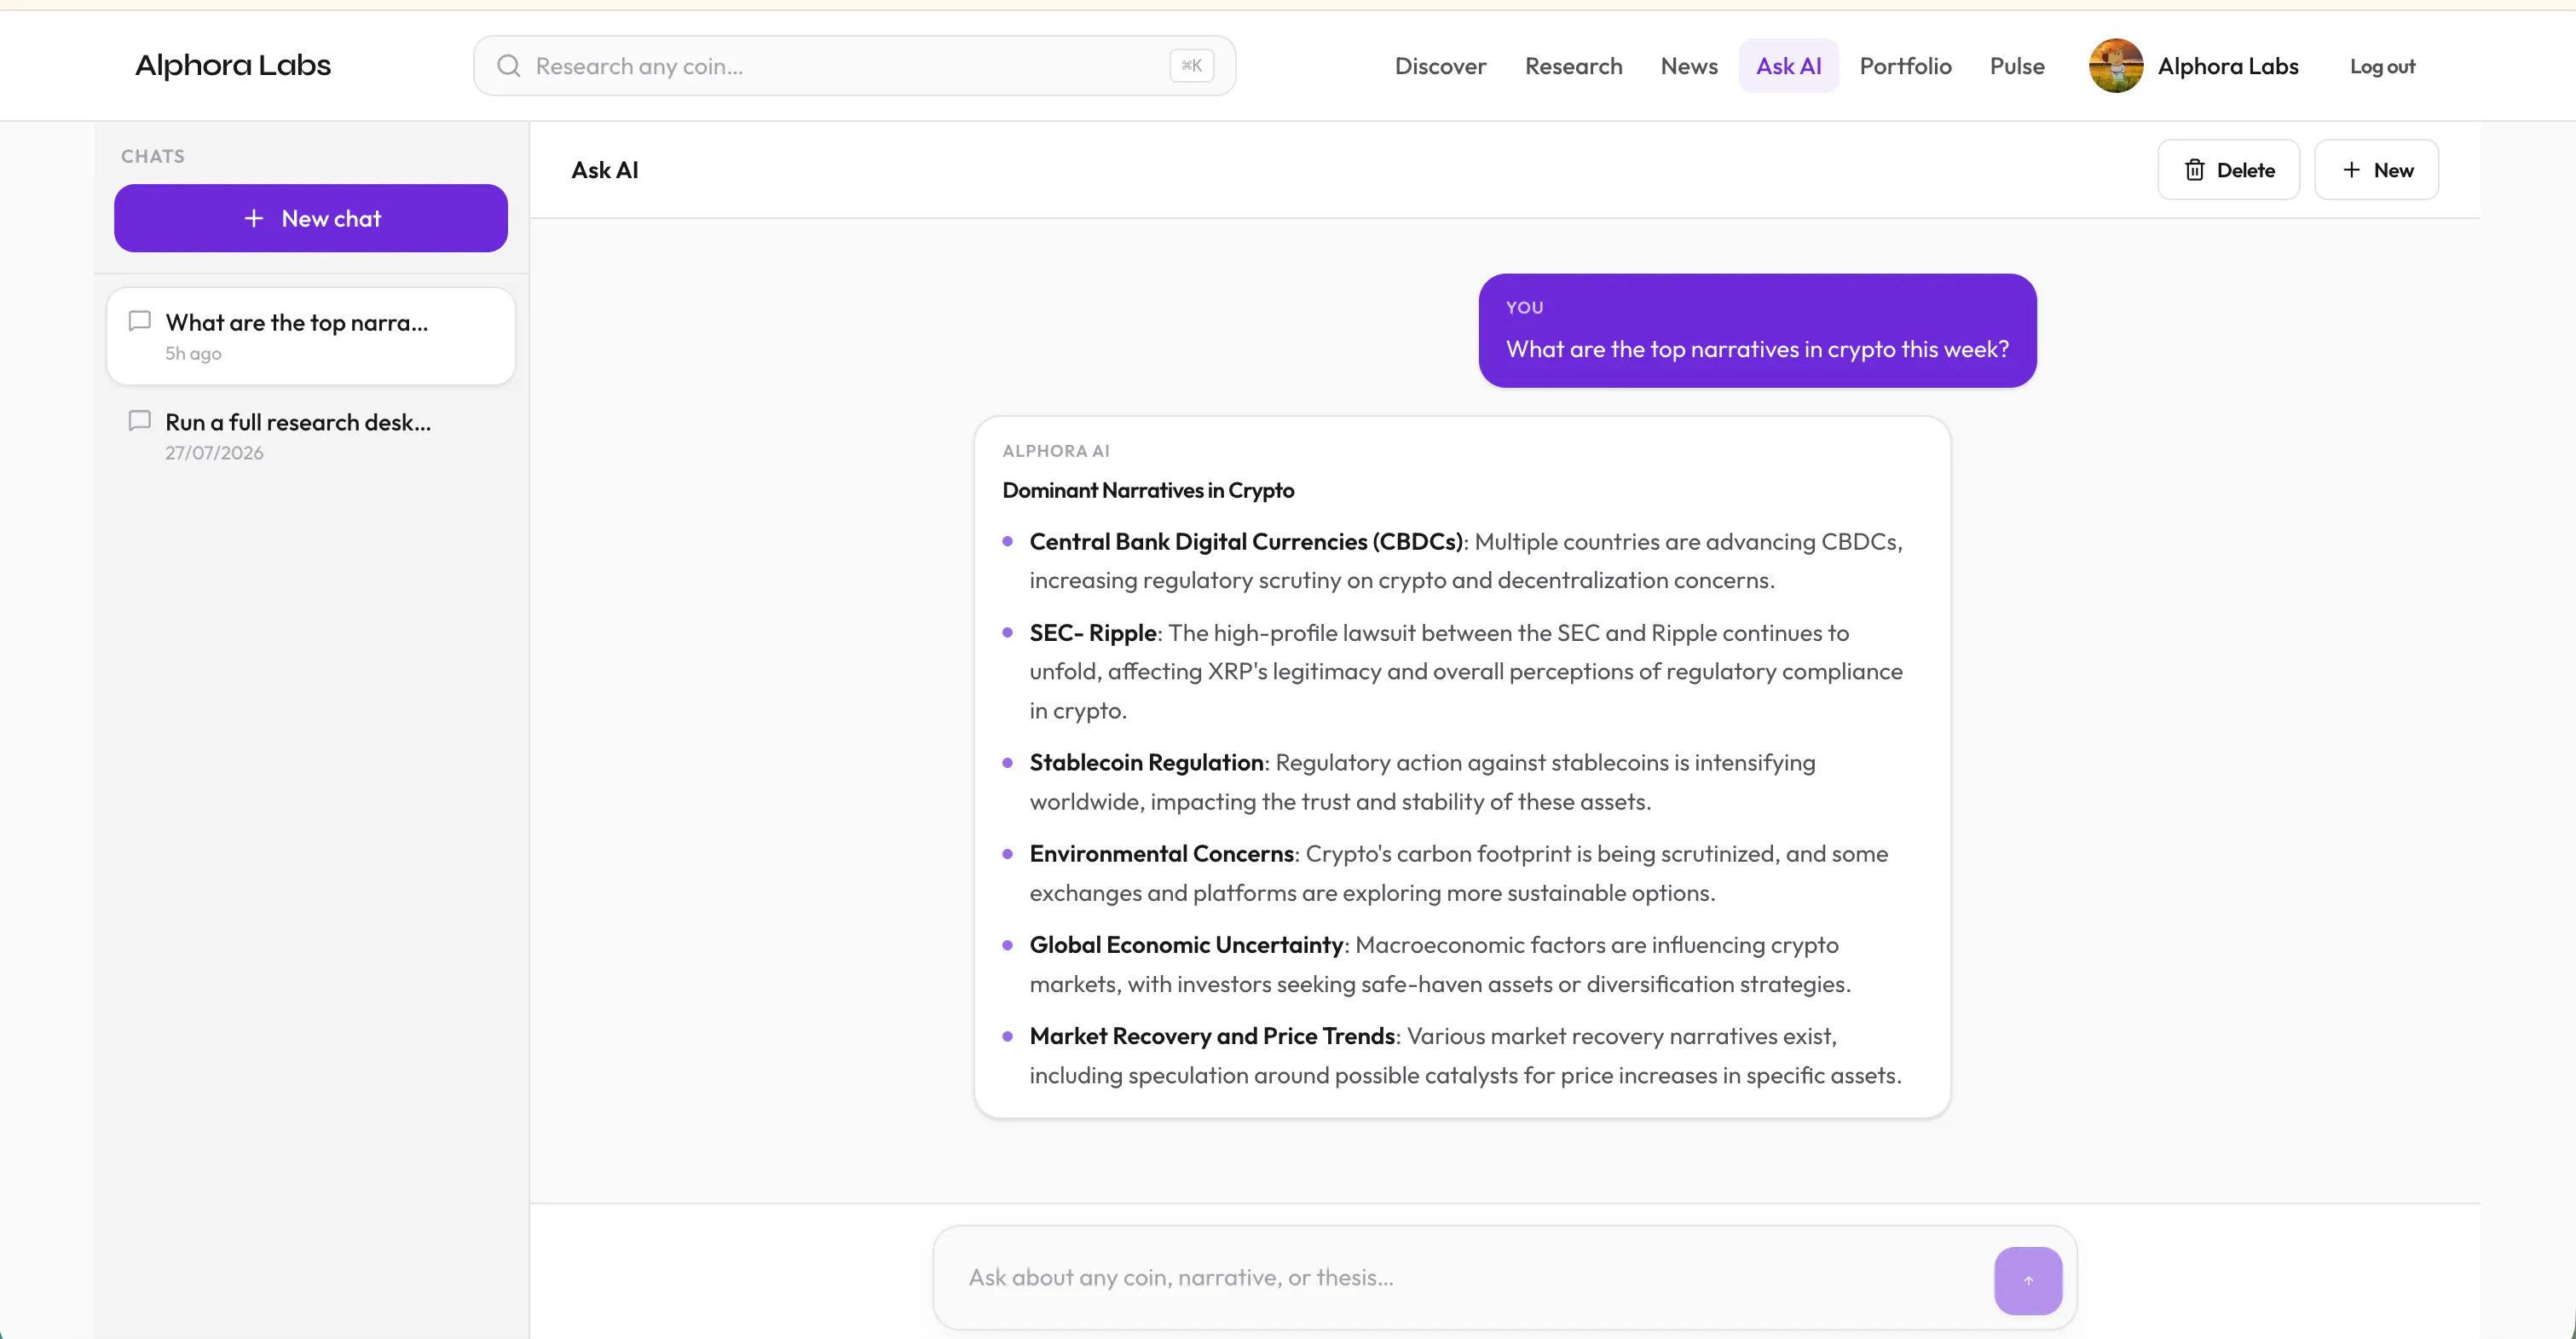This screenshot has width=2576, height=1339.
Task: Click the Alphora Labs username
Action: click(x=2228, y=66)
